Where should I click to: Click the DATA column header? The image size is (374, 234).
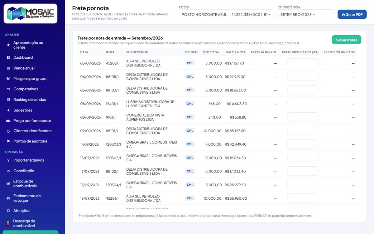pyautogui.click(x=84, y=52)
